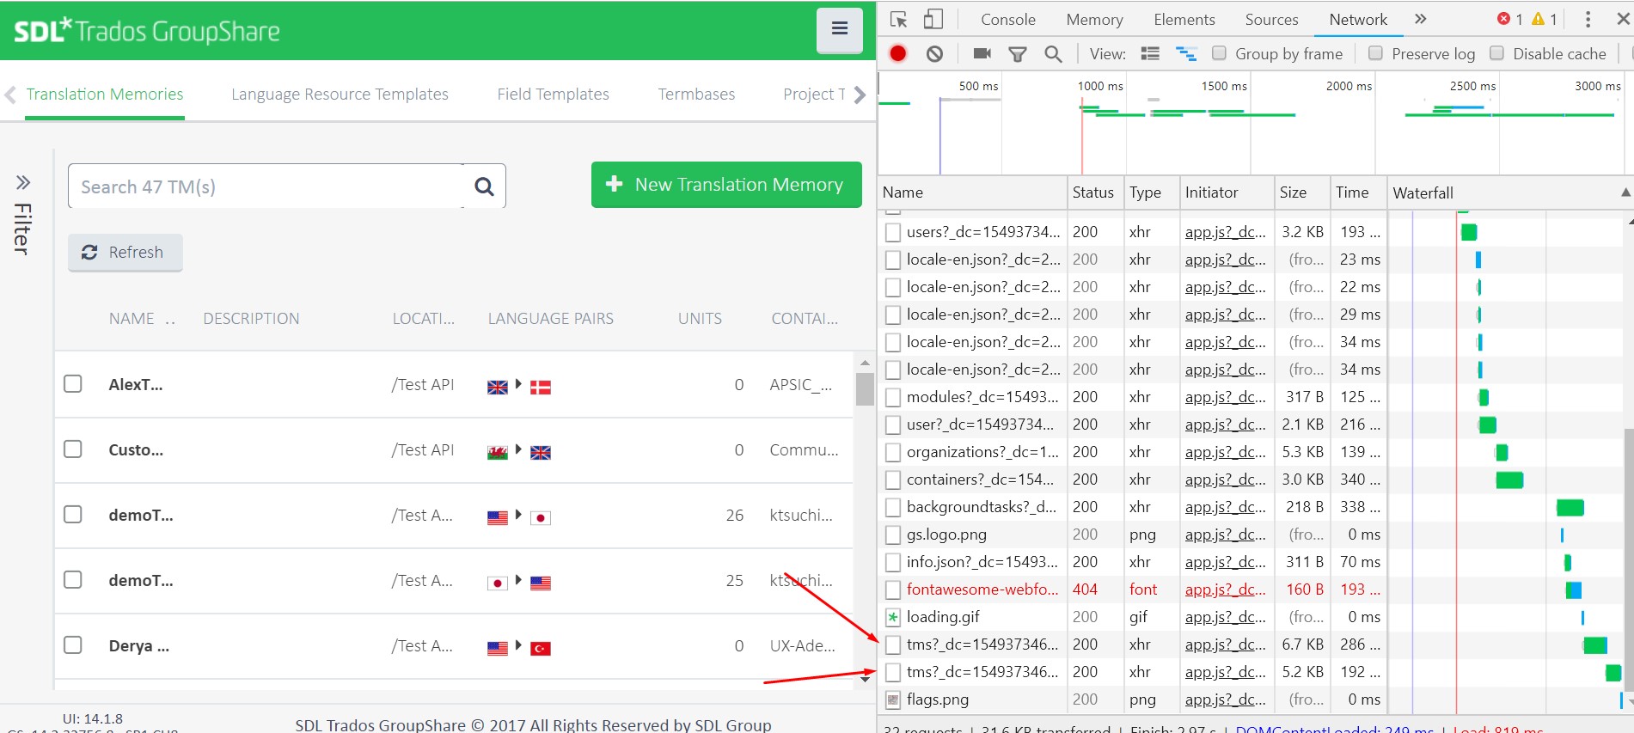Click the search magnifier icon in TM search
This screenshot has height=733, width=1634.
tap(485, 186)
